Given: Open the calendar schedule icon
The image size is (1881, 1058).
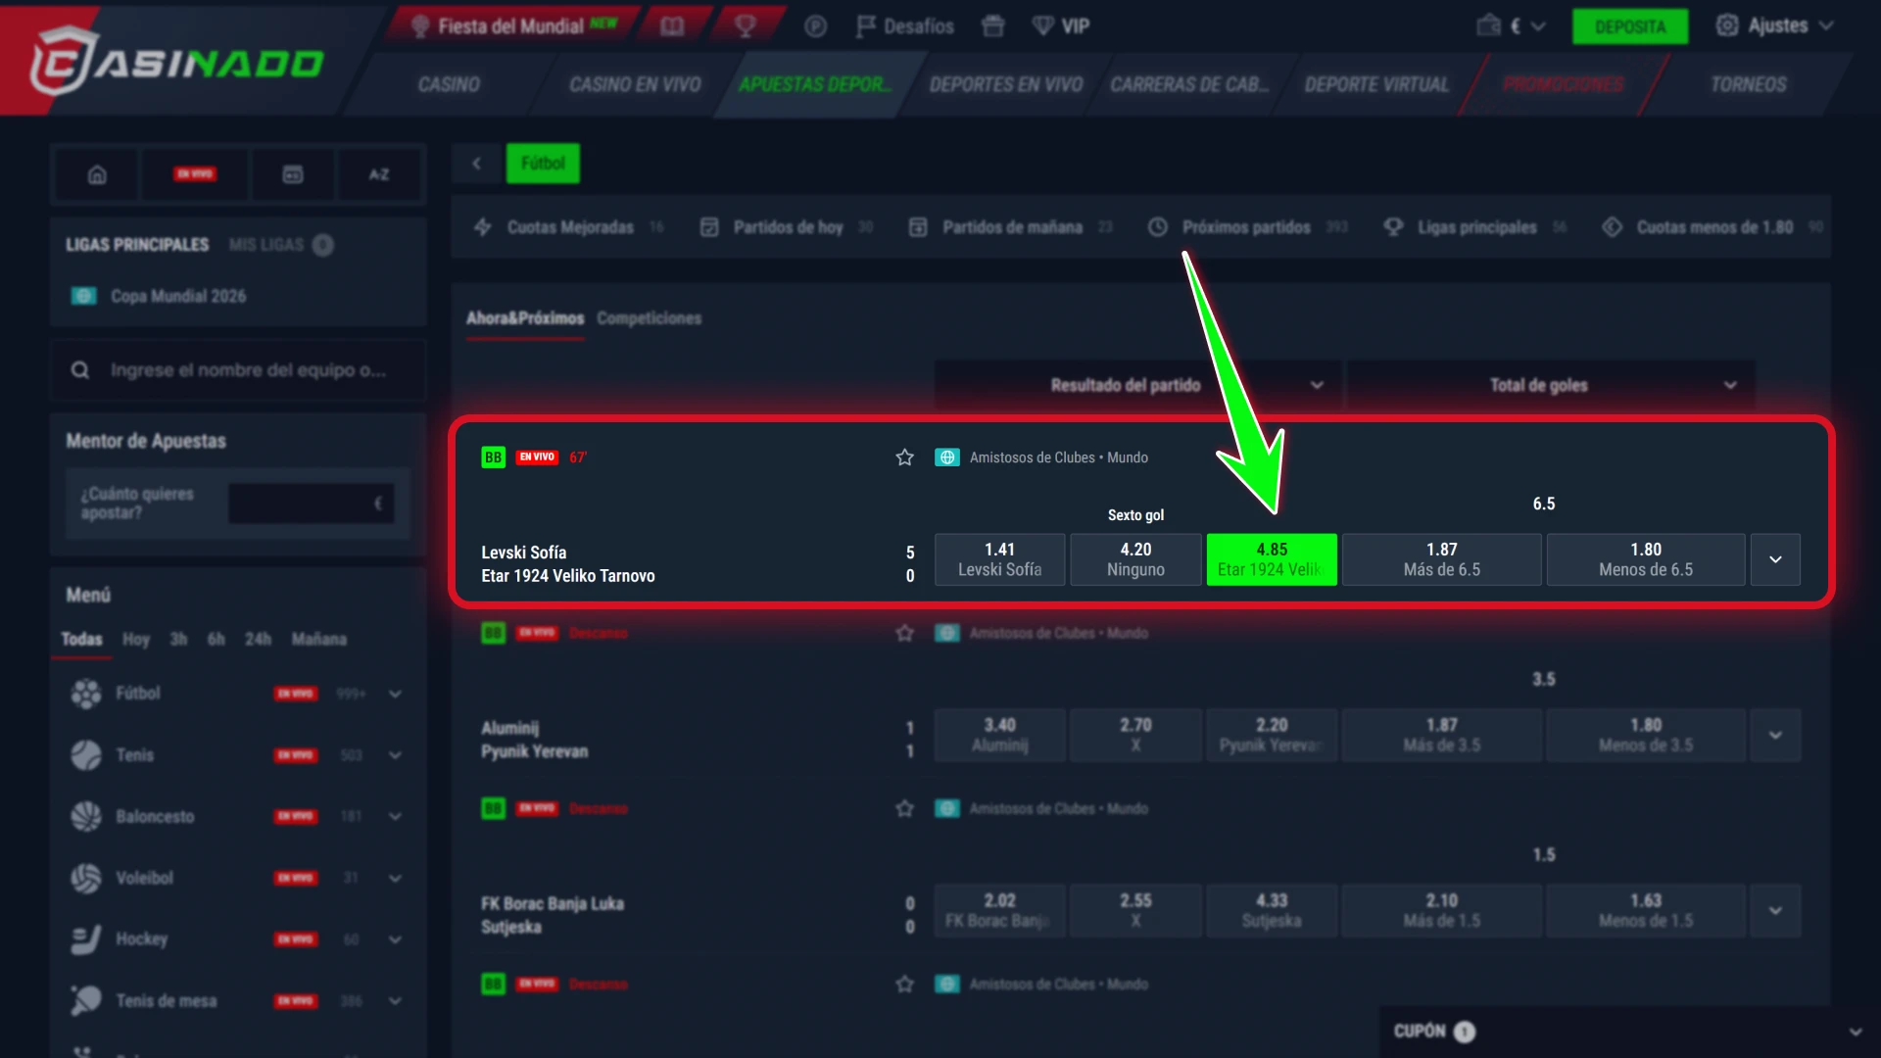Looking at the screenshot, I should click(293, 174).
